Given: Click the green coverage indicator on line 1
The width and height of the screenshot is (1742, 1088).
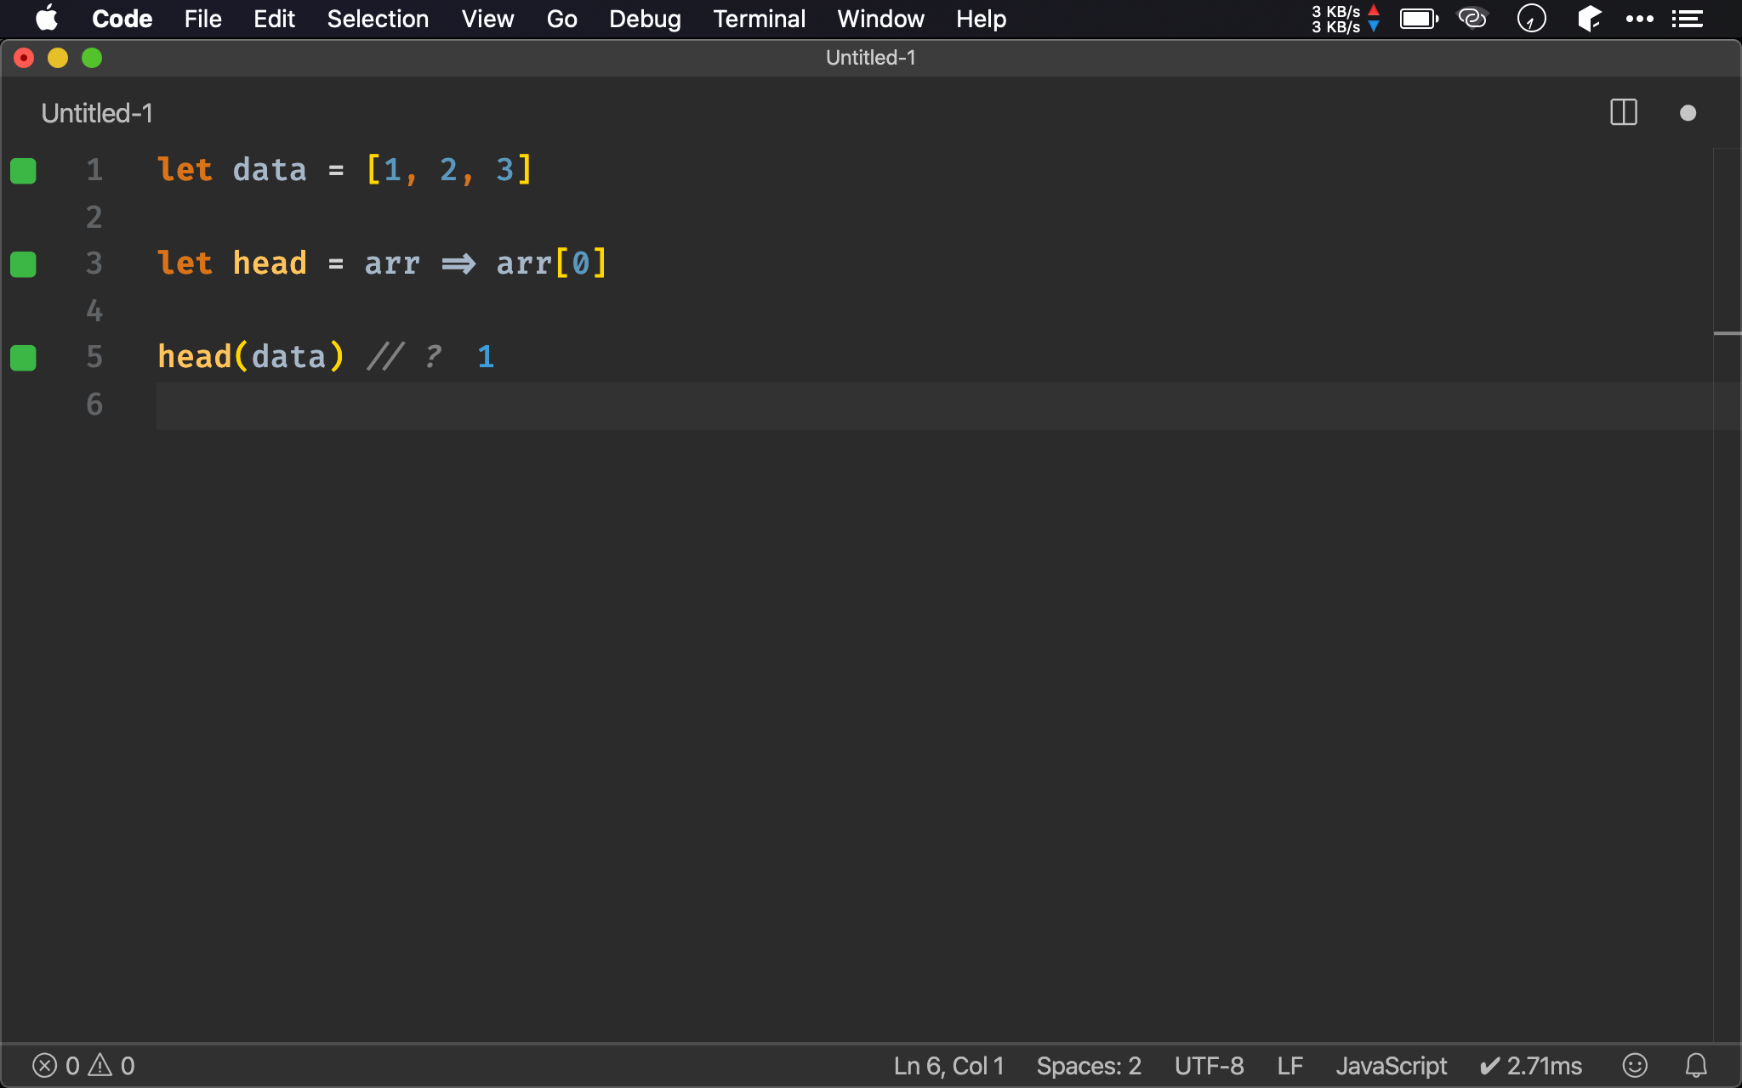Looking at the screenshot, I should [23, 171].
